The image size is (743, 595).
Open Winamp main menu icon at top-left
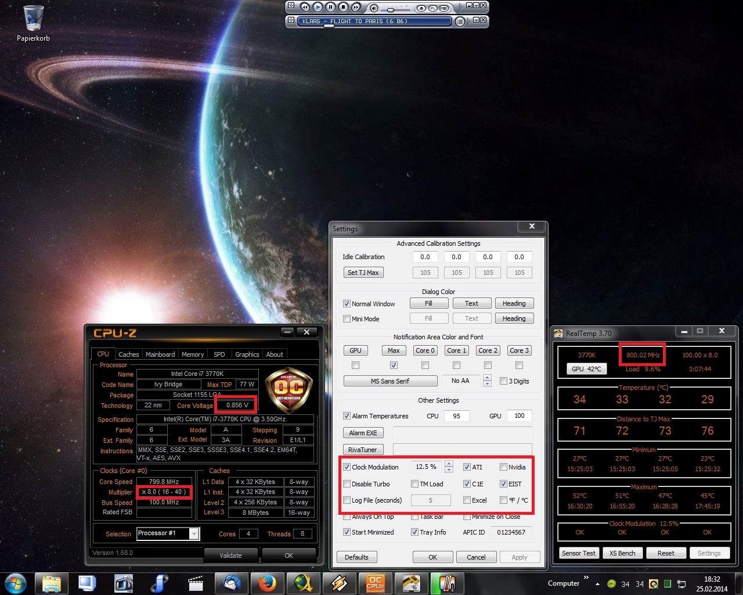[x=291, y=6]
